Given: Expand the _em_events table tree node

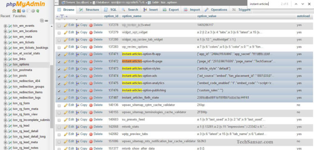Looking at the screenshot, I should click(5, 26).
